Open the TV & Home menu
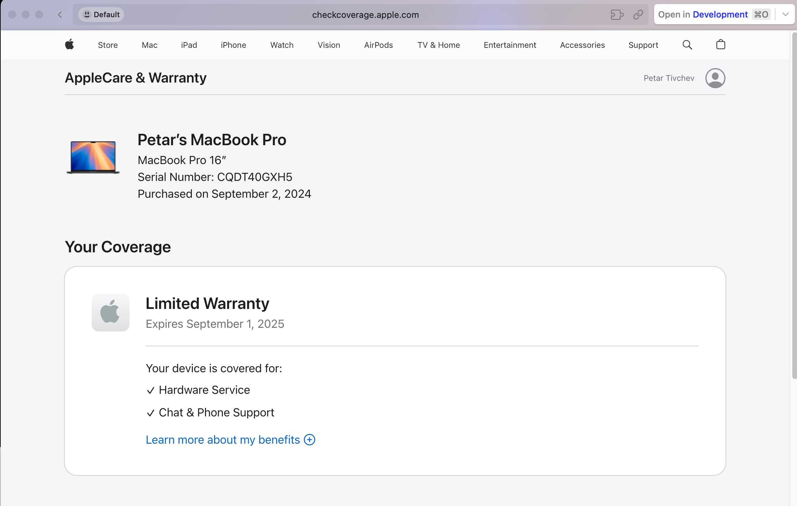The image size is (797, 506). point(439,45)
